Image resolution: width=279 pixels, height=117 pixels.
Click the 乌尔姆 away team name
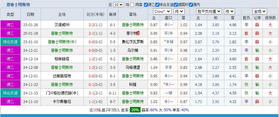coord(133,50)
